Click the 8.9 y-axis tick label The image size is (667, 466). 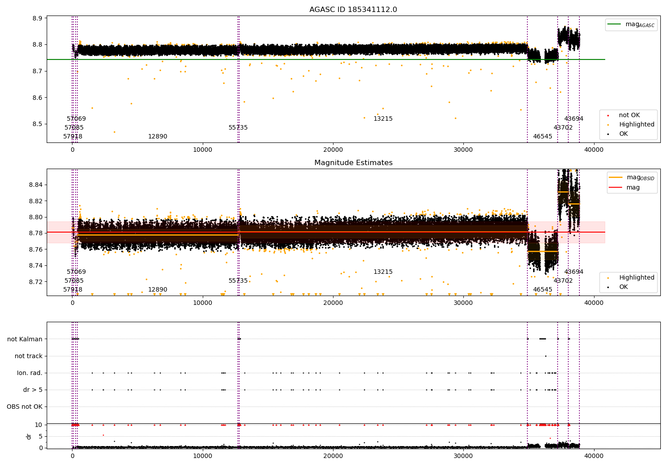pos(38,18)
